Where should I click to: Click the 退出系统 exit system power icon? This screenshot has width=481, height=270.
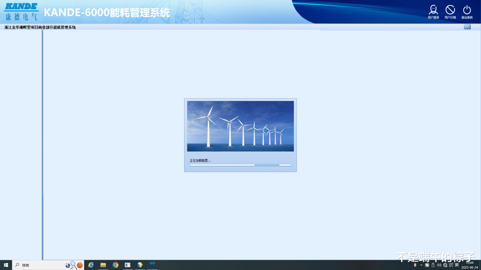coord(467,12)
